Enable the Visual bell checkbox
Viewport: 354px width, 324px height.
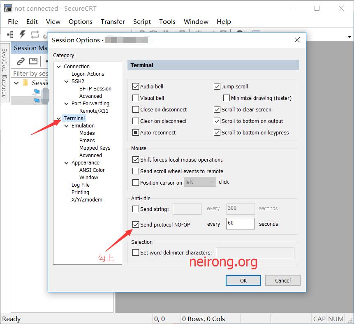(x=136, y=98)
